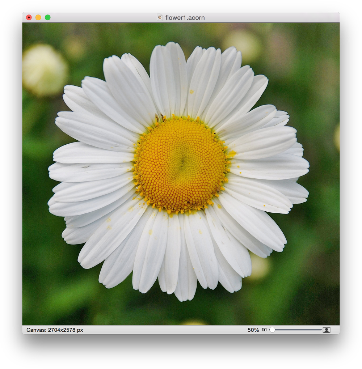Click the flower1.acorn document proxy icon
This screenshot has width=362, height=369.
160,17
